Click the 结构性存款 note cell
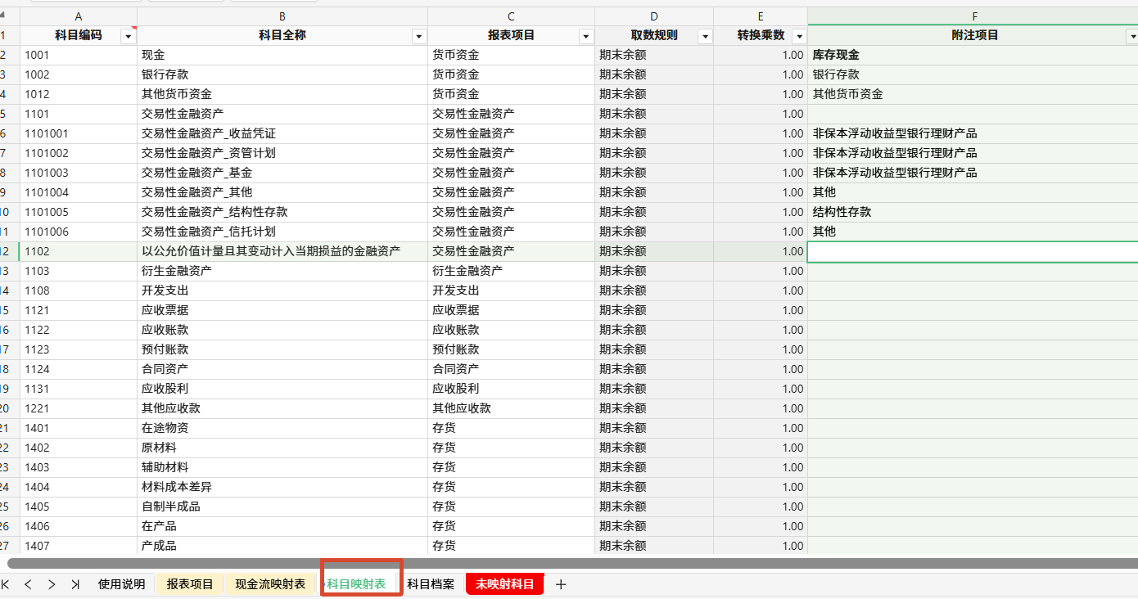The height and width of the screenshot is (599, 1138). 973,212
